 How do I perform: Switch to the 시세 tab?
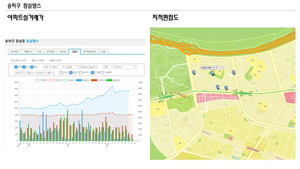[x=39, y=52]
